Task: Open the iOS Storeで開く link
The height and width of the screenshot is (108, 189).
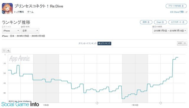Action: [x=178, y=12]
